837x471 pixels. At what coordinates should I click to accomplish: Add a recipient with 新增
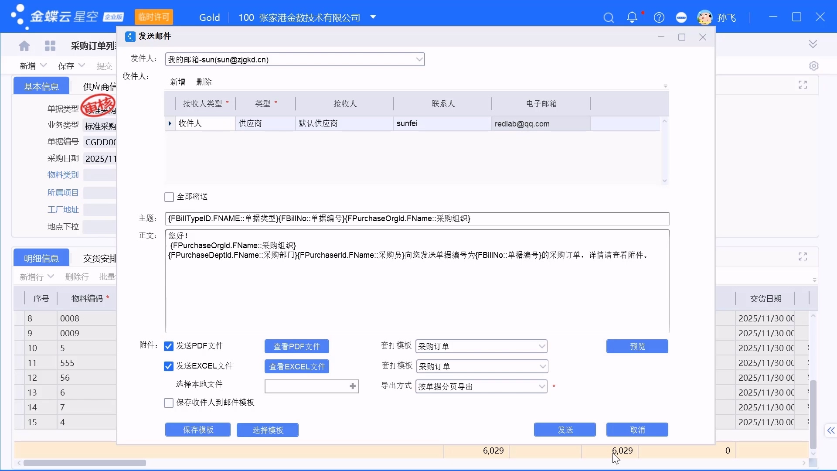click(178, 82)
